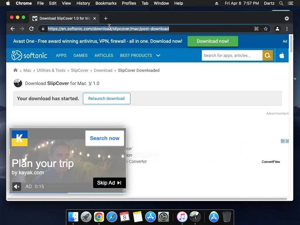This screenshot has width=300, height=225.
Task: Go to the GAMES section
Action: 80,55
